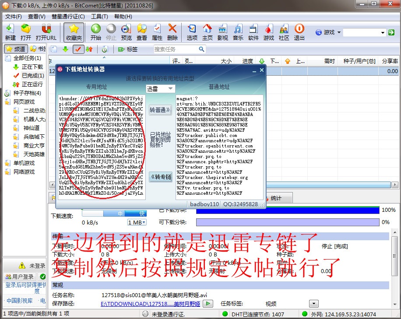Click the 退出 (Exit) toolbar icon
Viewport: 401px width, 319px height.
(x=299, y=32)
